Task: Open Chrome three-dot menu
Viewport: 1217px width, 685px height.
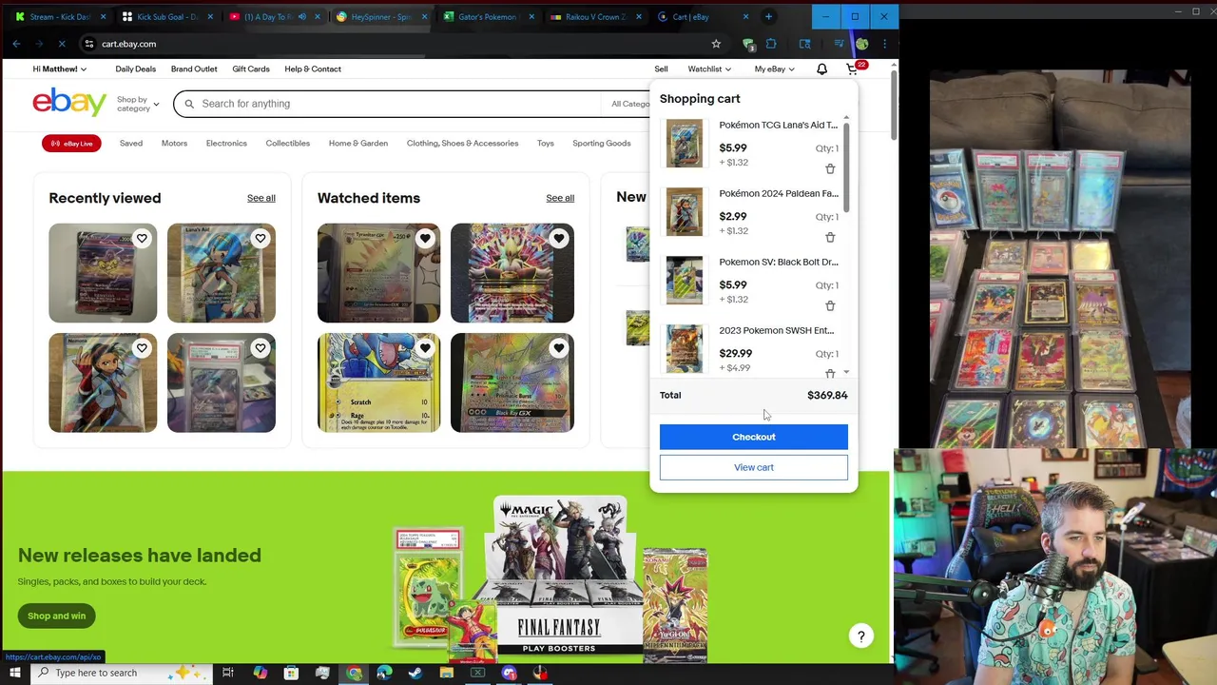Action: point(884,44)
